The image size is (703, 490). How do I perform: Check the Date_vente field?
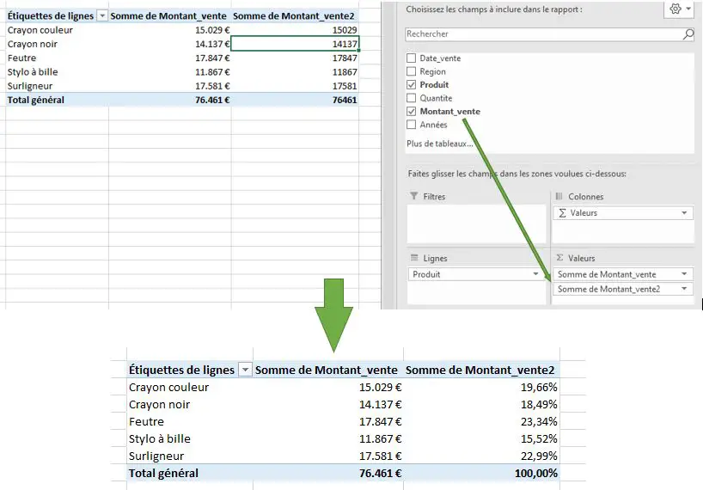point(411,58)
